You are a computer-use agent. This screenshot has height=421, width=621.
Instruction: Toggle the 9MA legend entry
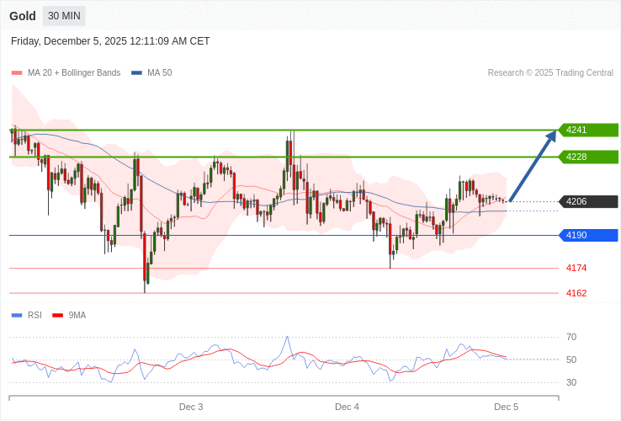(77, 315)
